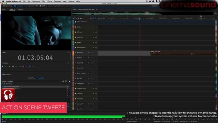This screenshot has height=123, width=218.
Task: Open the Editor panel menu
Action: pyautogui.click(x=96, y=9)
